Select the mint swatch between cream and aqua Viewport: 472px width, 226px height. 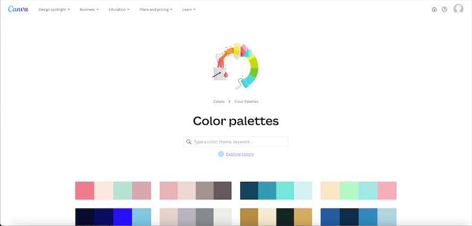349,190
